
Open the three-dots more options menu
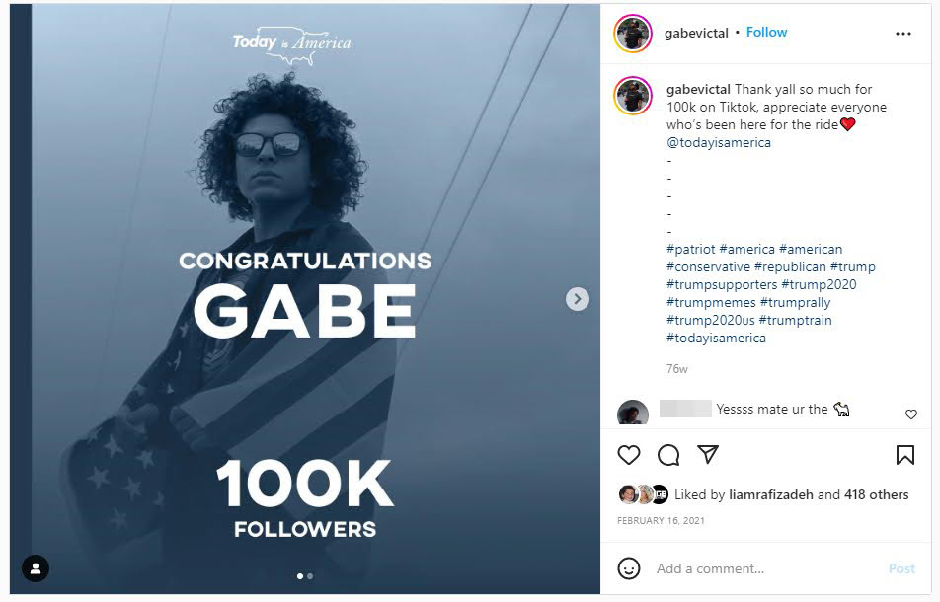point(902,33)
